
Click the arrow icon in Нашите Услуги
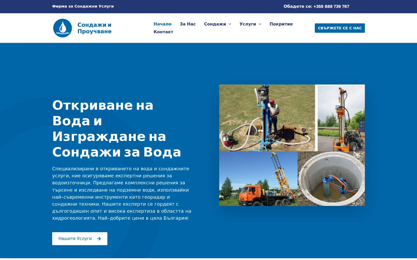[99, 239]
